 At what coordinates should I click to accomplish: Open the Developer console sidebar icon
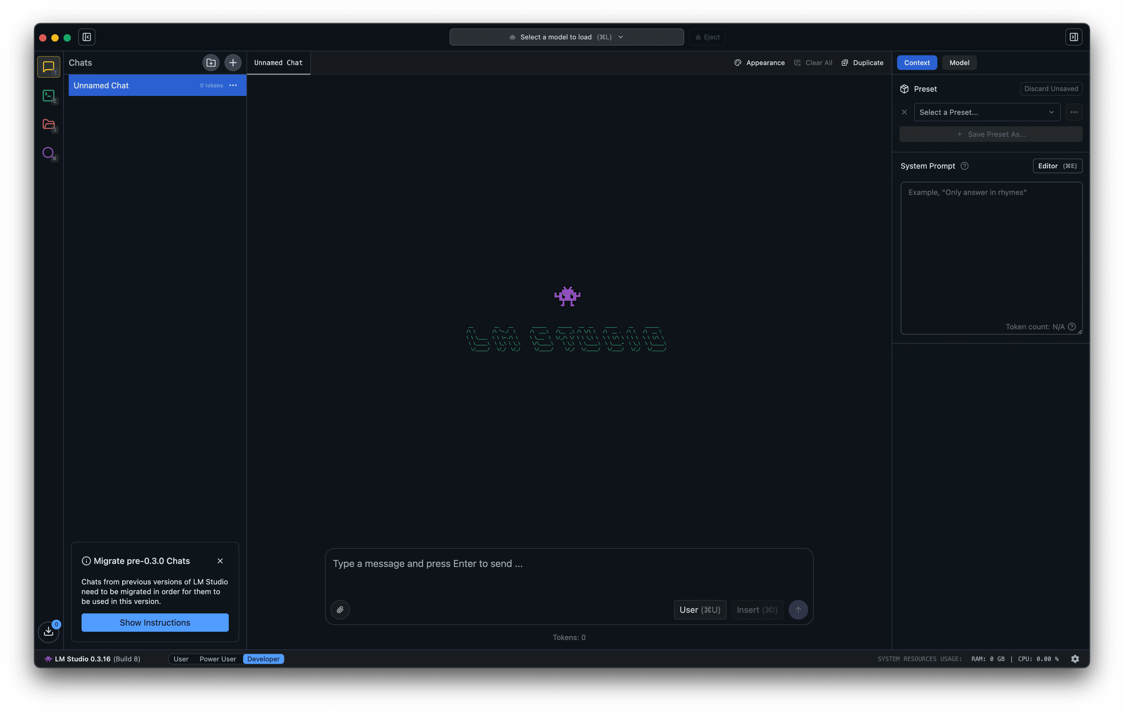point(49,96)
